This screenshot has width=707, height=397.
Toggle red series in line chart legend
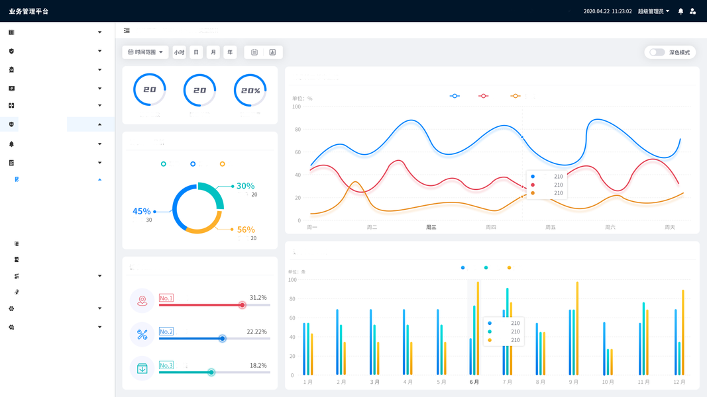483,96
